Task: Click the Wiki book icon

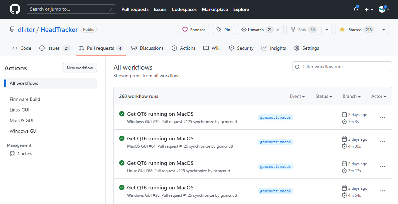Action: 206,48
